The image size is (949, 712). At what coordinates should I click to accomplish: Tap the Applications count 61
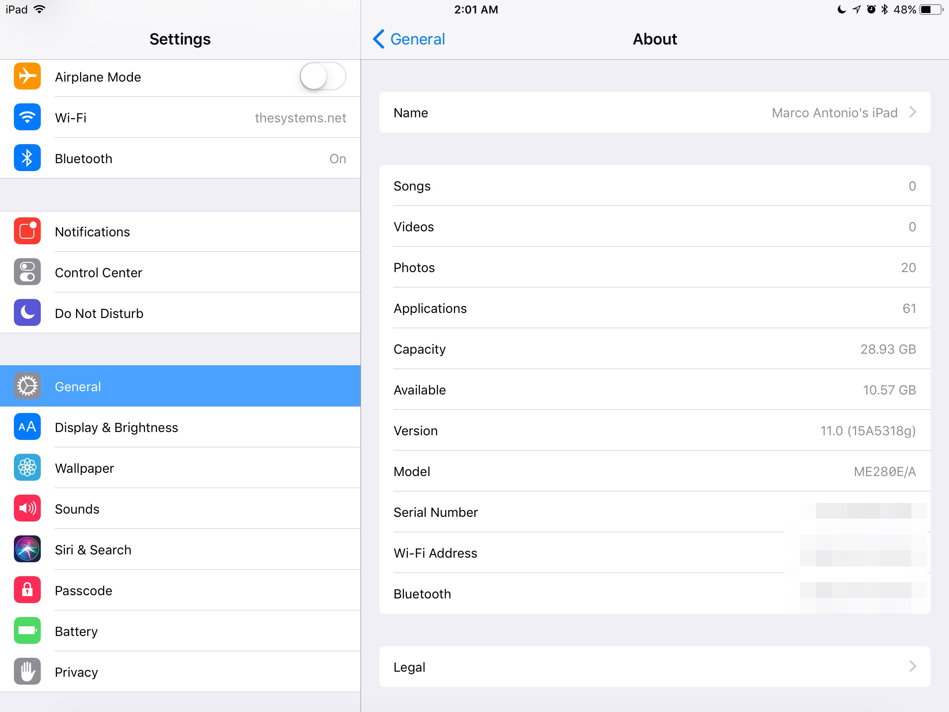click(x=909, y=308)
